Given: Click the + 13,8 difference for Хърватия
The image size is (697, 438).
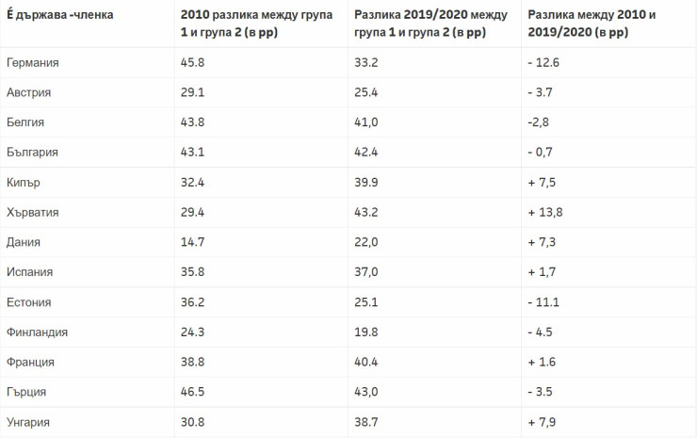Looking at the screenshot, I should click(x=545, y=212).
